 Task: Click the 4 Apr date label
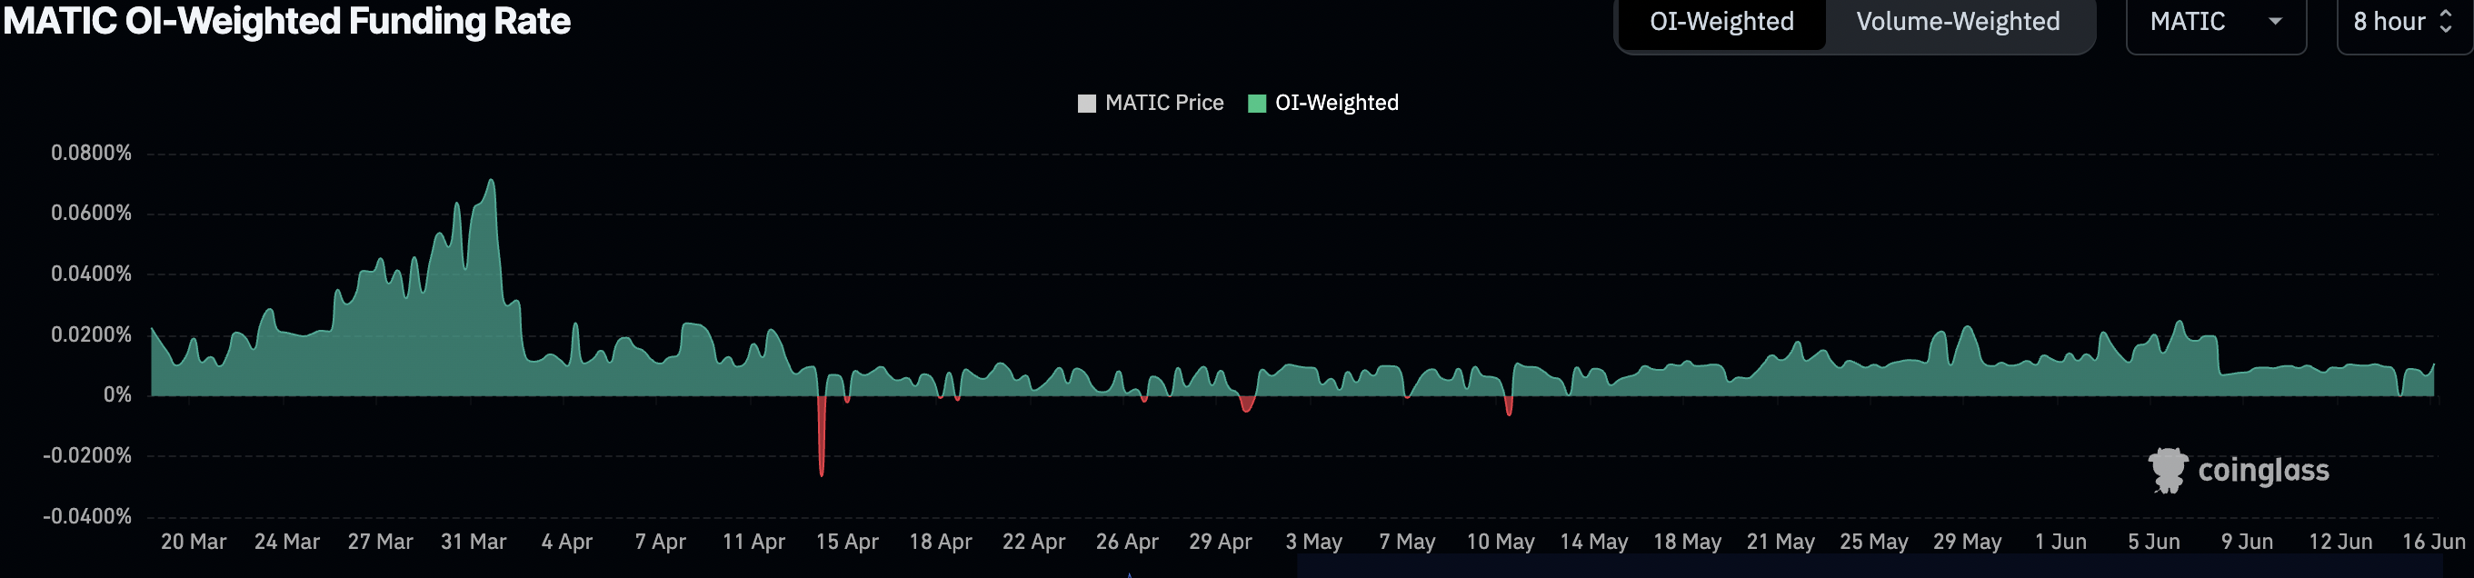[566, 542]
